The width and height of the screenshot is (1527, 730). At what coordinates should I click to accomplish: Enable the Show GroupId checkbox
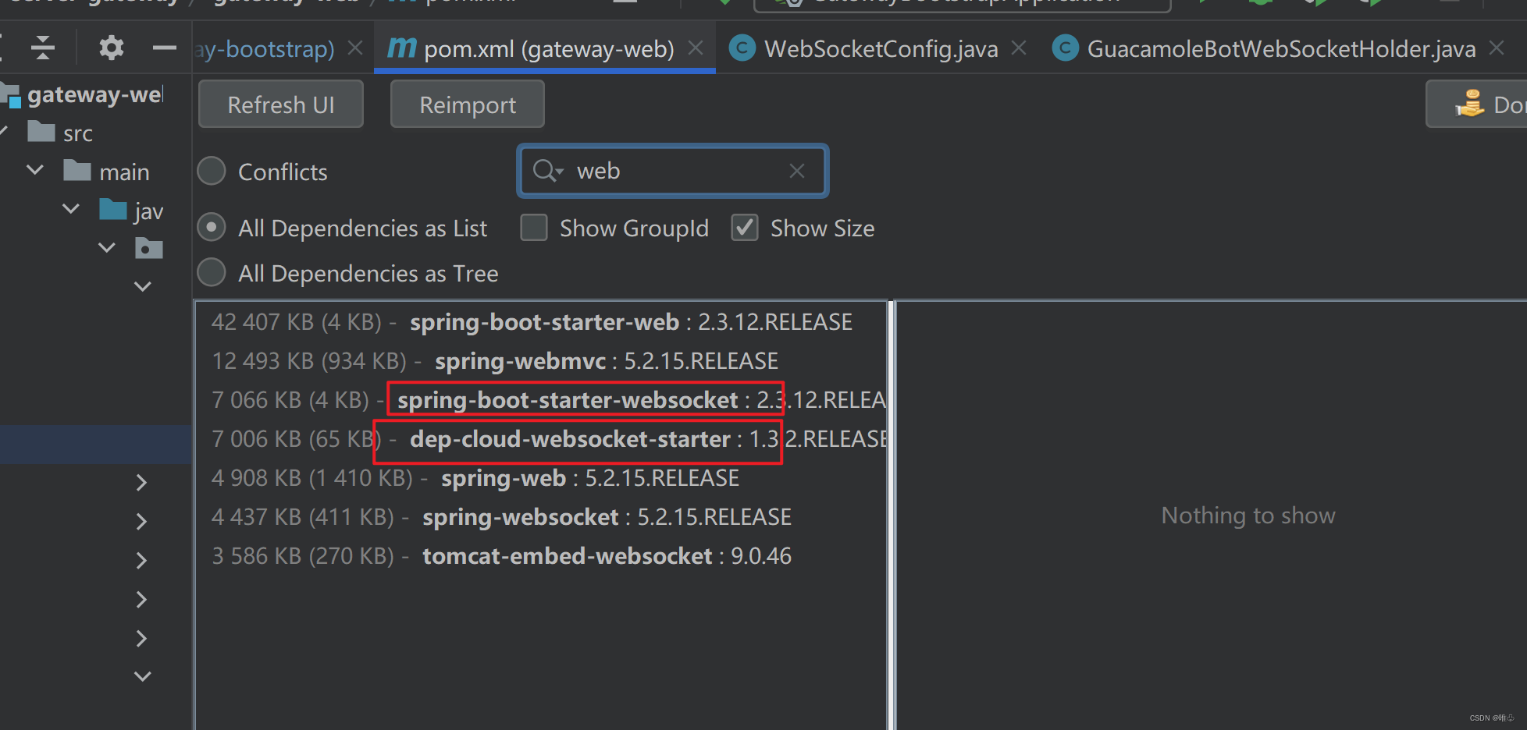pos(534,227)
